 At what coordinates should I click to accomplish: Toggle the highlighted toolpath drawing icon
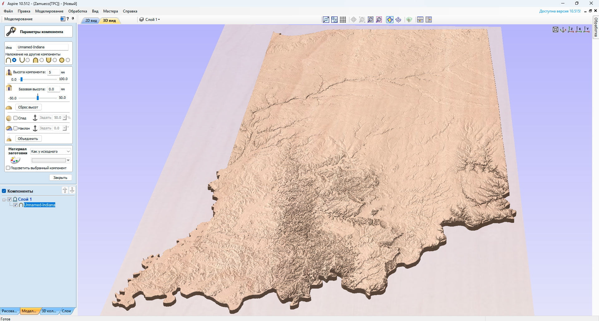coord(390,20)
